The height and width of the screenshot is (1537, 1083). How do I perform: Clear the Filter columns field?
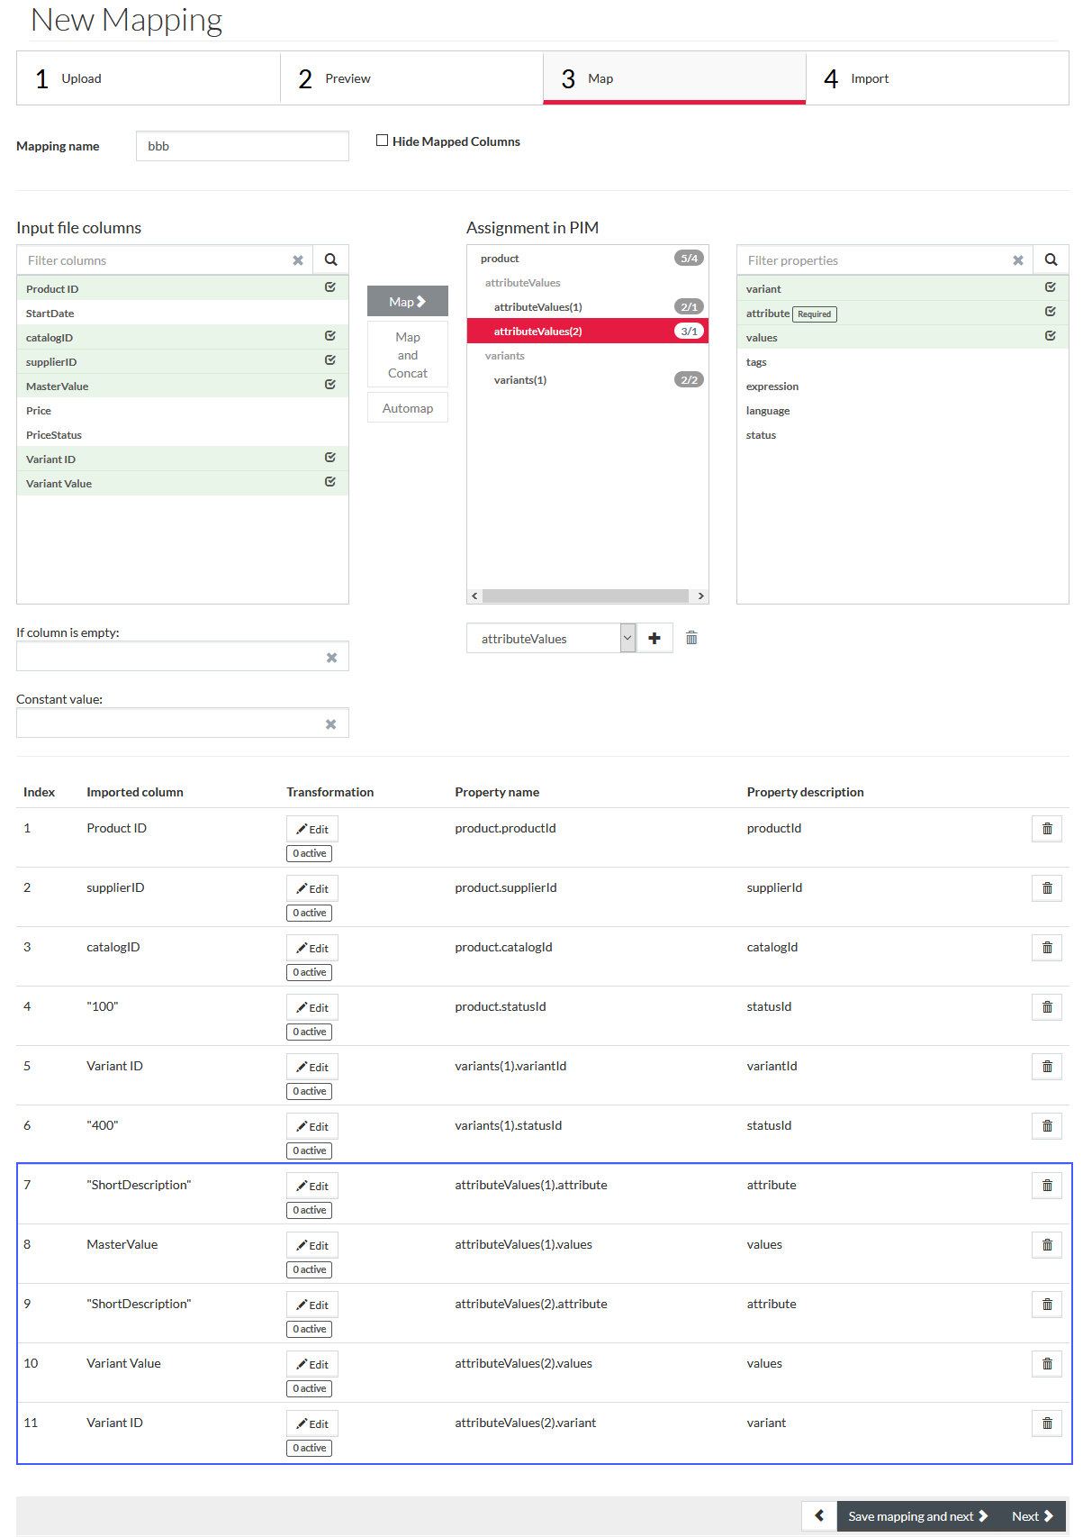pos(298,260)
